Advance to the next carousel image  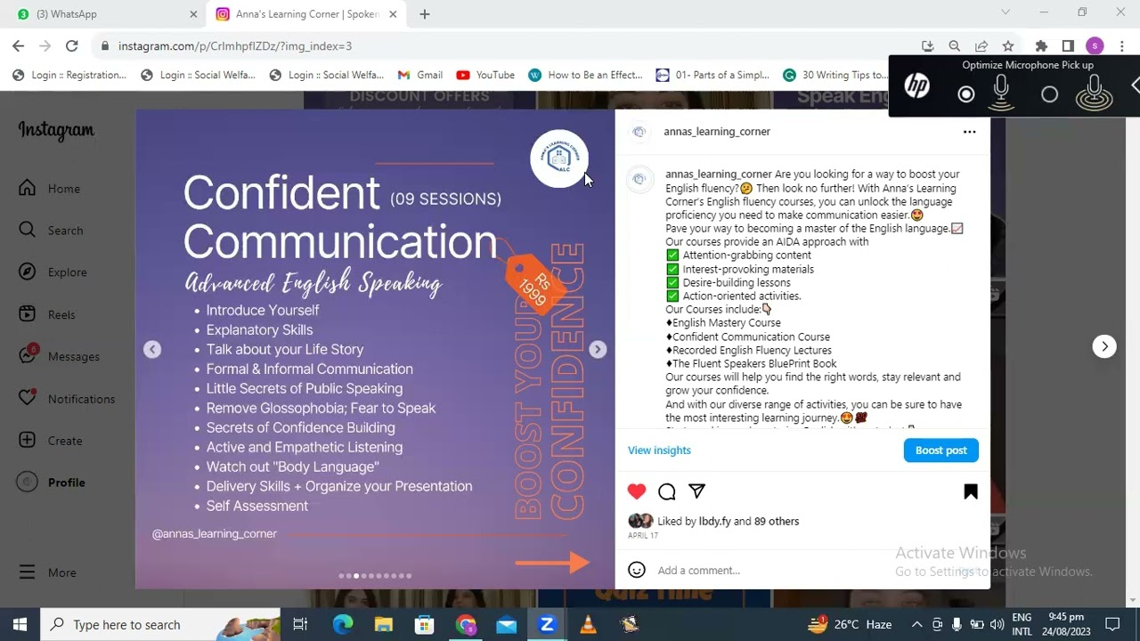[598, 350]
